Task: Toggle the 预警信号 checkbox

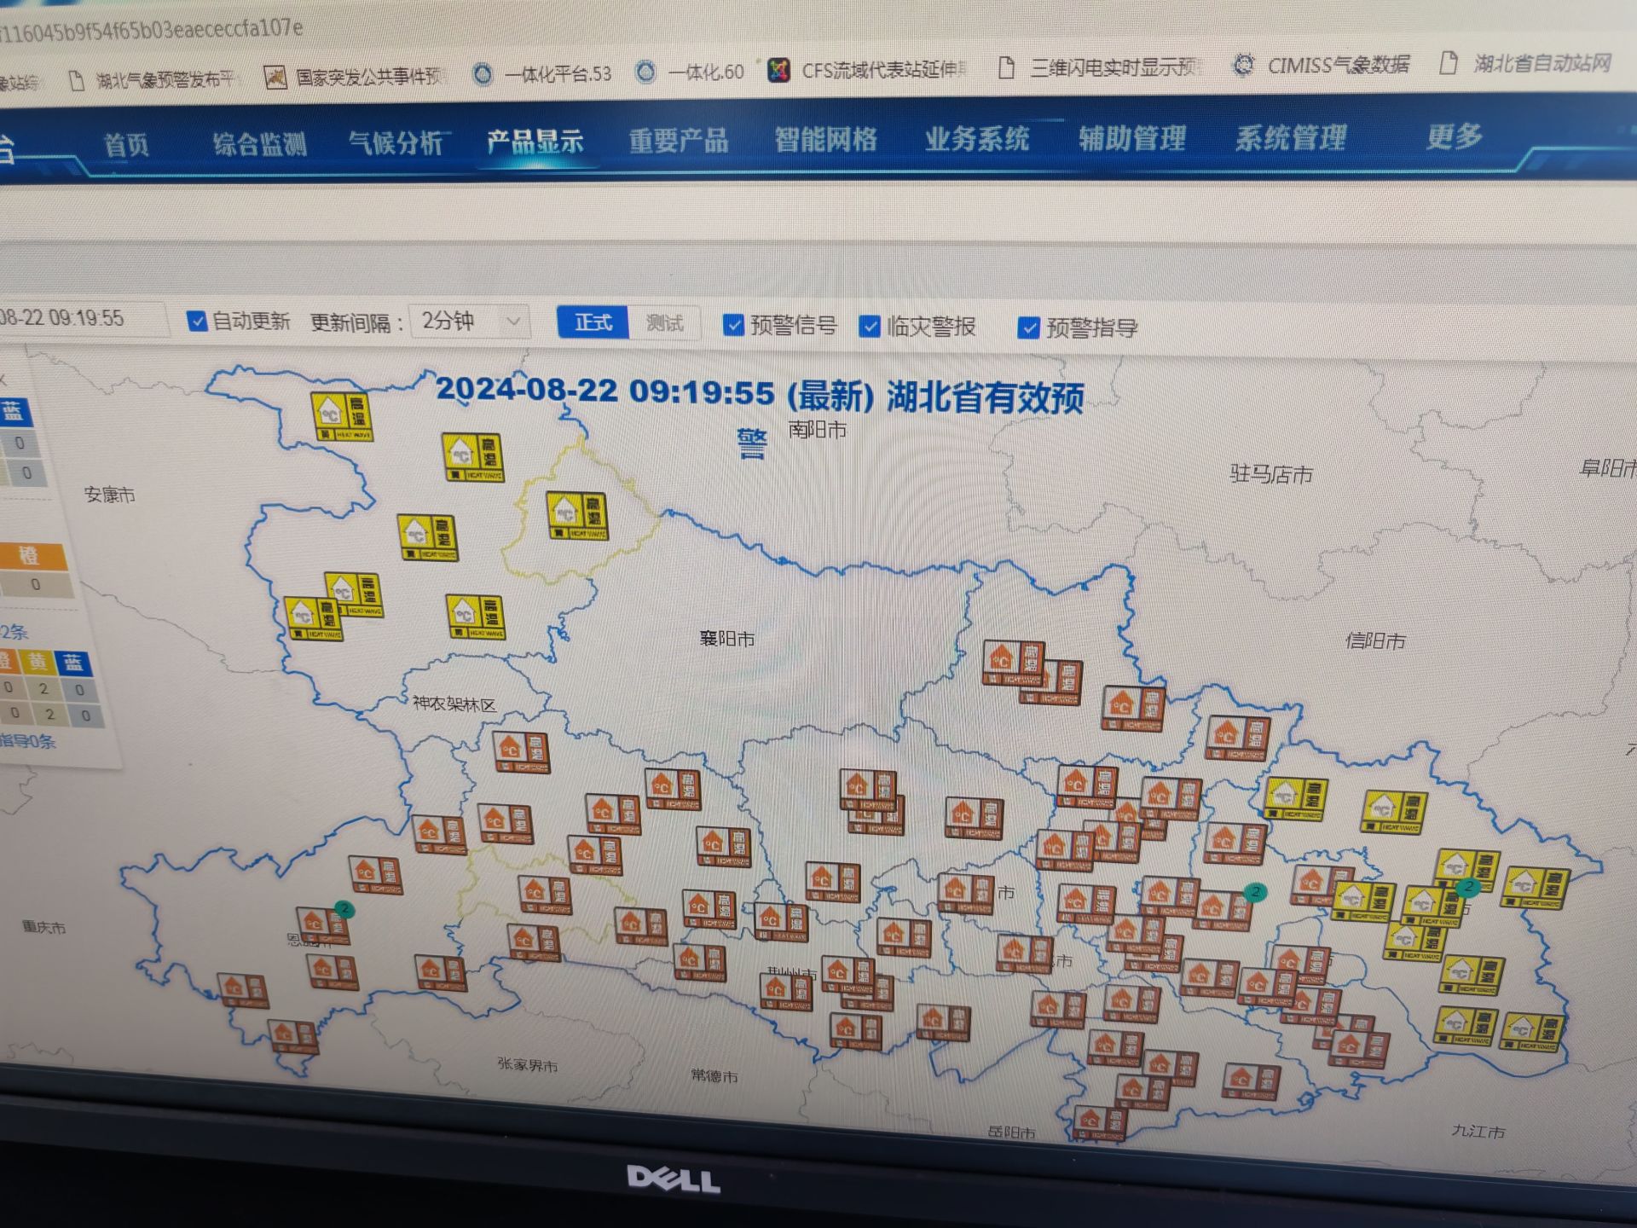Action: tap(733, 324)
